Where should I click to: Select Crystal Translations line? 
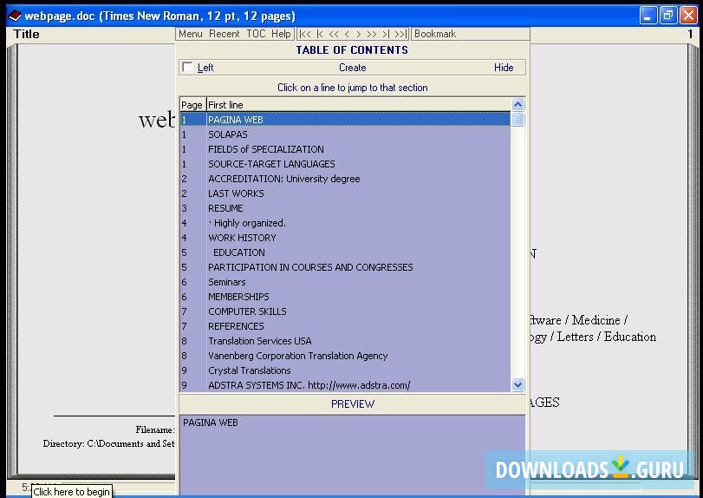345,370
